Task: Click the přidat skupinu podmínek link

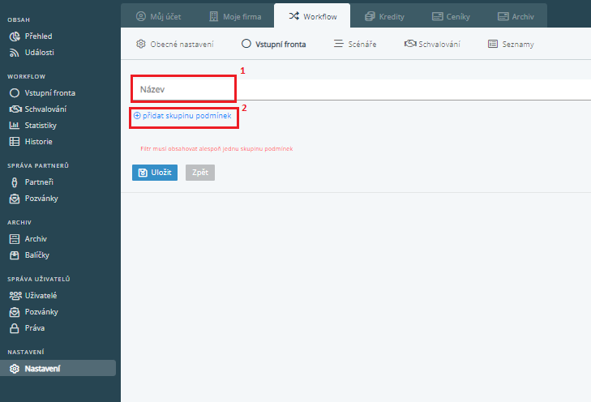Action: [x=182, y=116]
